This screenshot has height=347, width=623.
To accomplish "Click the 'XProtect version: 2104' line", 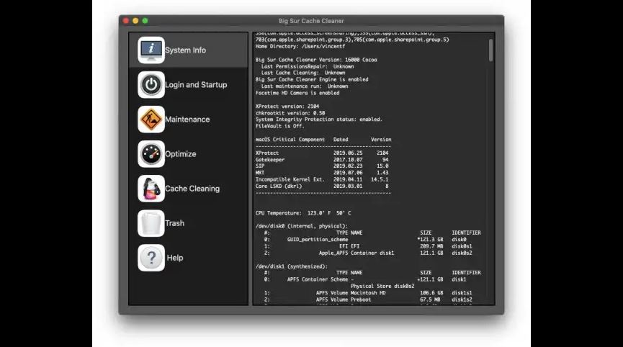I will point(287,107).
